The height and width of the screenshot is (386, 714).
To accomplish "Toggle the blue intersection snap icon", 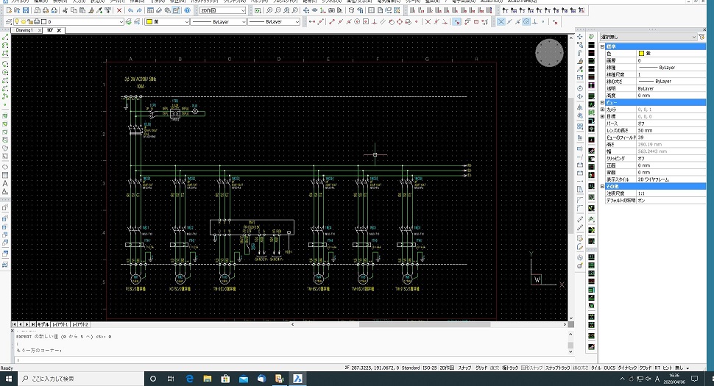I will point(501,21).
